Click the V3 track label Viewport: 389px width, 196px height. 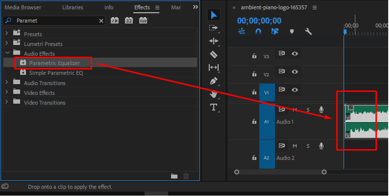pyautogui.click(x=266, y=56)
